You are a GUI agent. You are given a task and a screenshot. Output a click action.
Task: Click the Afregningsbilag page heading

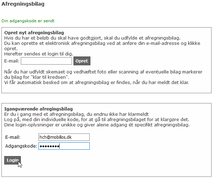click(x=23, y=4)
